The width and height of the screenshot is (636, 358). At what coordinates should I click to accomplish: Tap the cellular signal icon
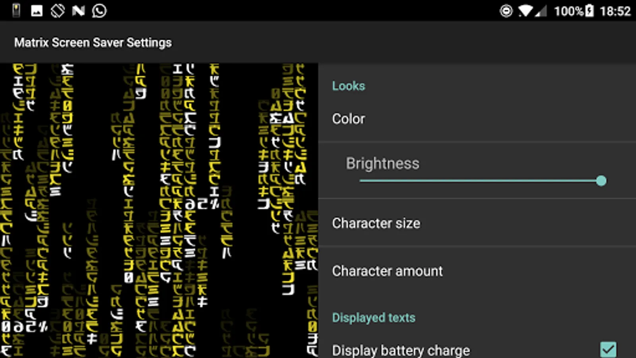(541, 11)
